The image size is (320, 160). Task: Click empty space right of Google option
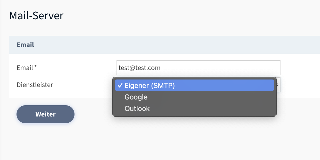(212, 97)
